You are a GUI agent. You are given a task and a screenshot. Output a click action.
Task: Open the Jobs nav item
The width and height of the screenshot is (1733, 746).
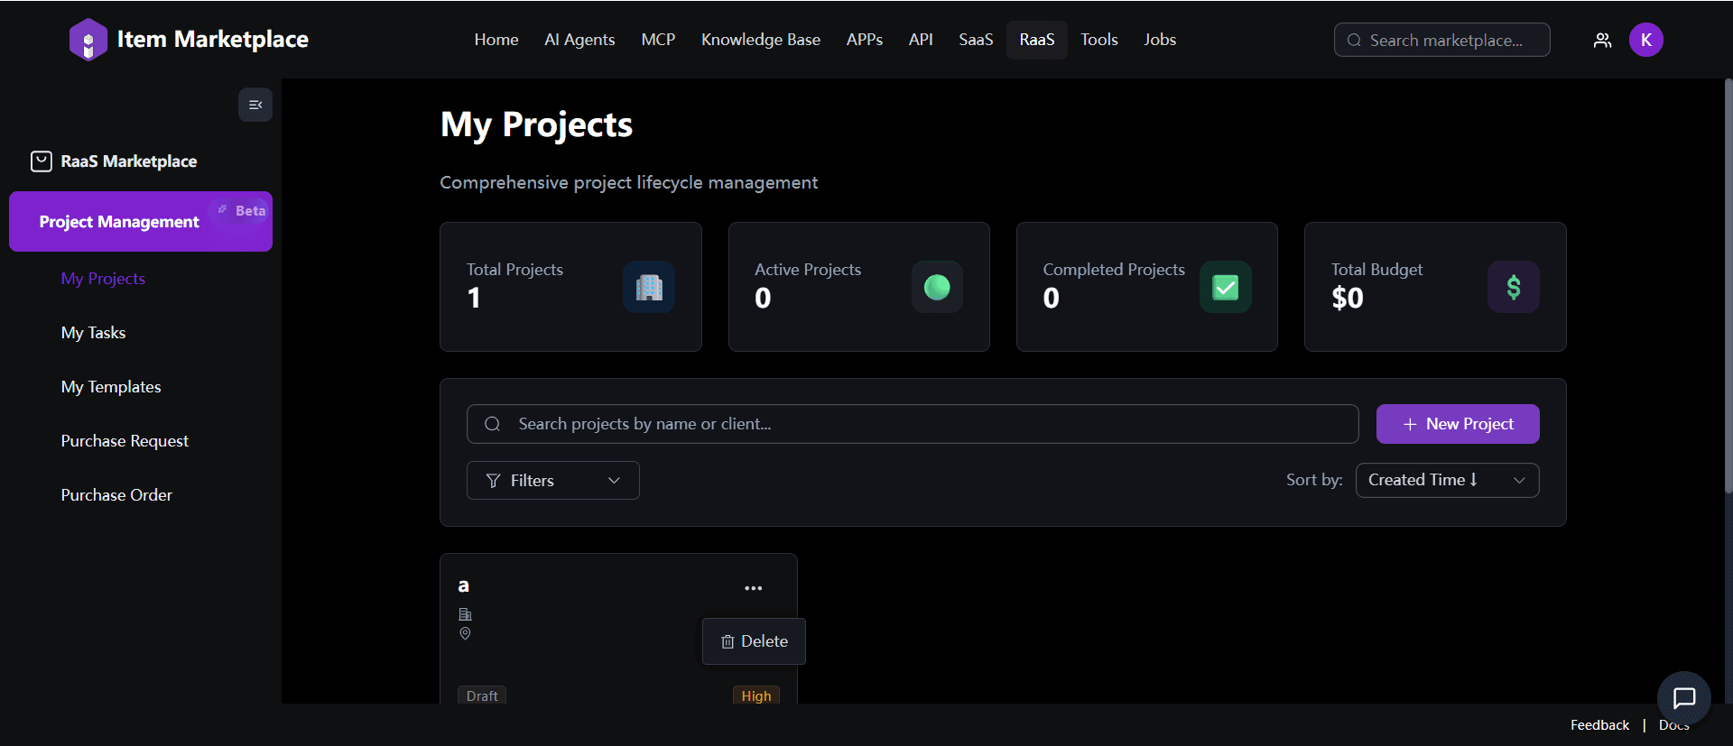tap(1160, 40)
